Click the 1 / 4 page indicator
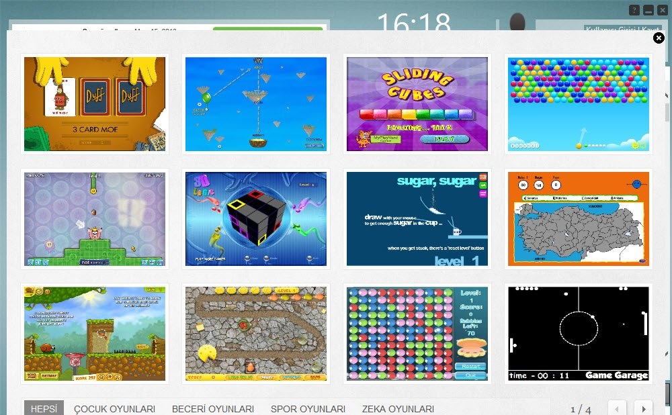The width and height of the screenshot is (672, 415). click(581, 410)
